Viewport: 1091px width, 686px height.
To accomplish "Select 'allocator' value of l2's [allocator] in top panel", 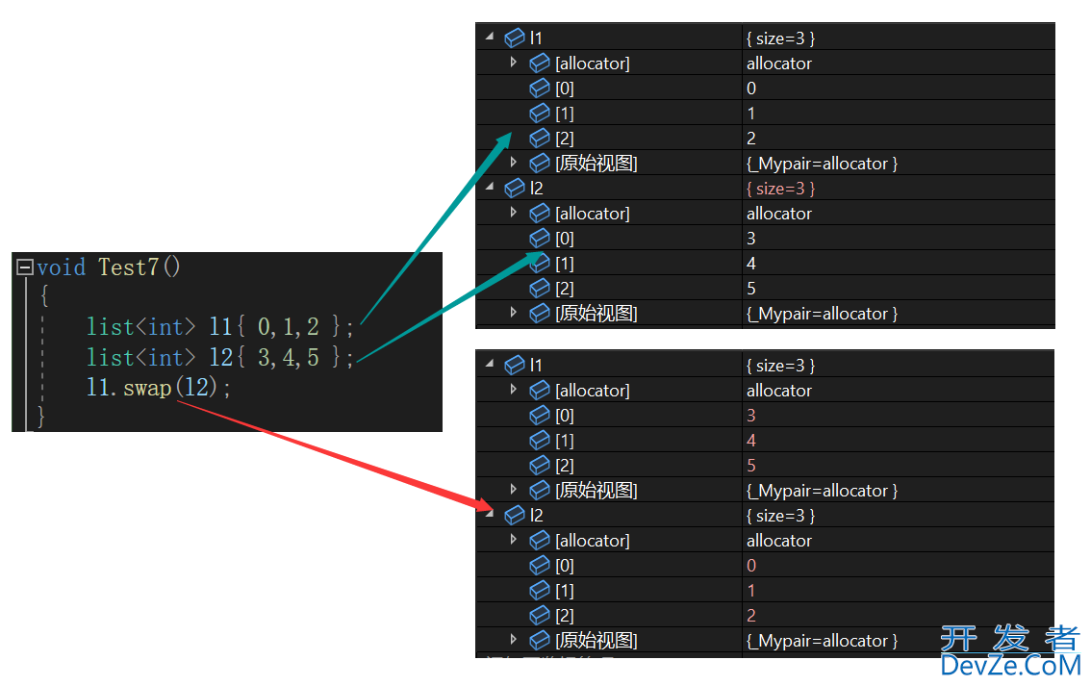I will point(779,214).
